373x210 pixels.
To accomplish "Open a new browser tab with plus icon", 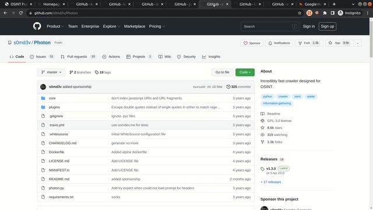I will (x=334, y=4).
